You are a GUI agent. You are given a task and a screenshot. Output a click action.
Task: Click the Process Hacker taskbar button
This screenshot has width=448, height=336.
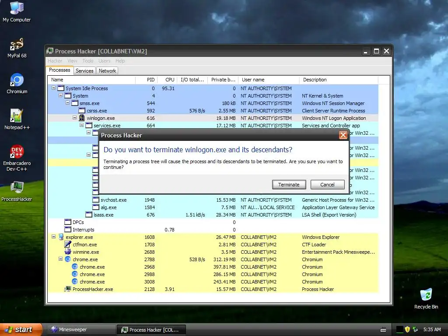151,330
